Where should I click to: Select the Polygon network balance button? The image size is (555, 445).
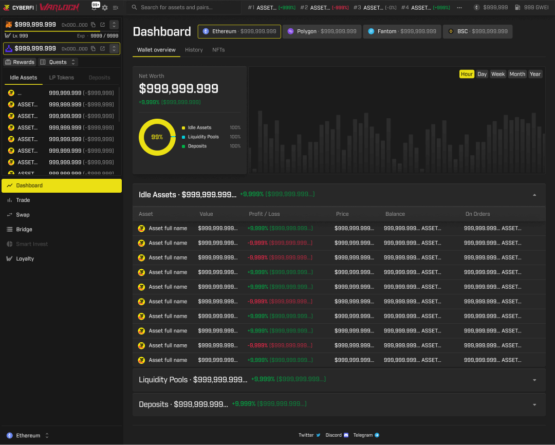[322, 31]
